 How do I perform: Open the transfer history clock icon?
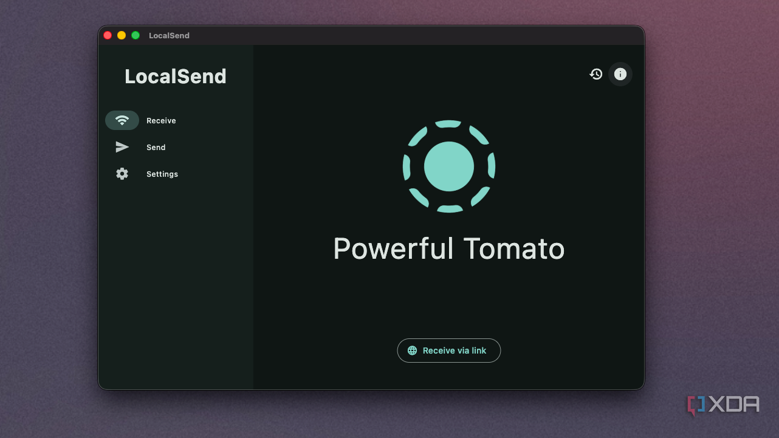[596, 74]
